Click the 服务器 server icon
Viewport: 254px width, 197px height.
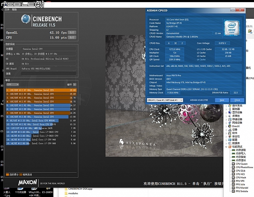(x=230, y=109)
